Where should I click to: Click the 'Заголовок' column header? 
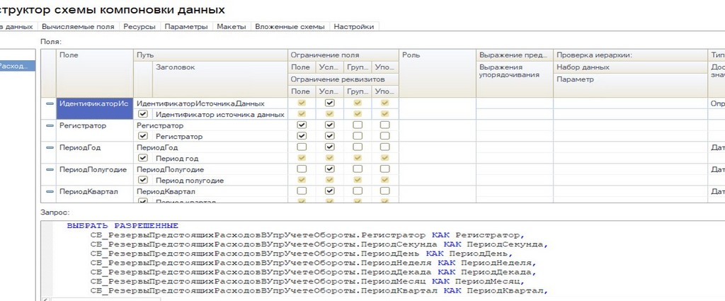click(x=219, y=79)
